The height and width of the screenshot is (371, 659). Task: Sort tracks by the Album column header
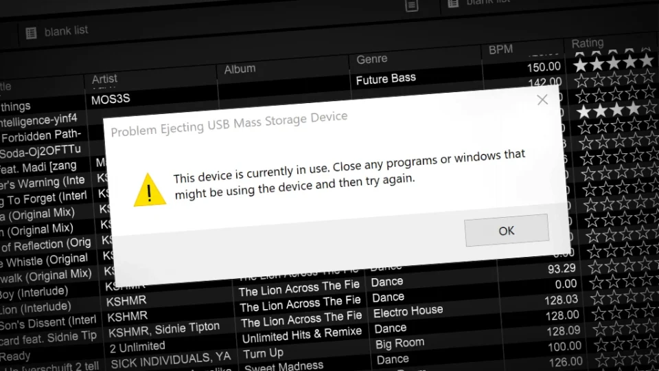click(240, 69)
